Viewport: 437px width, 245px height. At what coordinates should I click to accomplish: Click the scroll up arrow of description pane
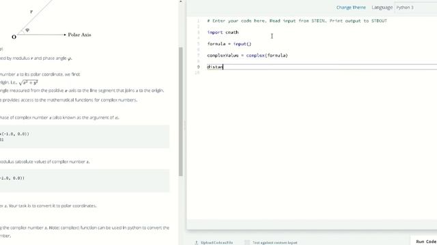pyautogui.click(x=180, y=1)
